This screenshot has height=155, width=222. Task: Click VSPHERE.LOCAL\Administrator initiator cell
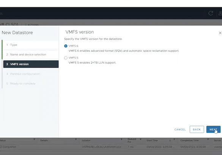click(102, 147)
